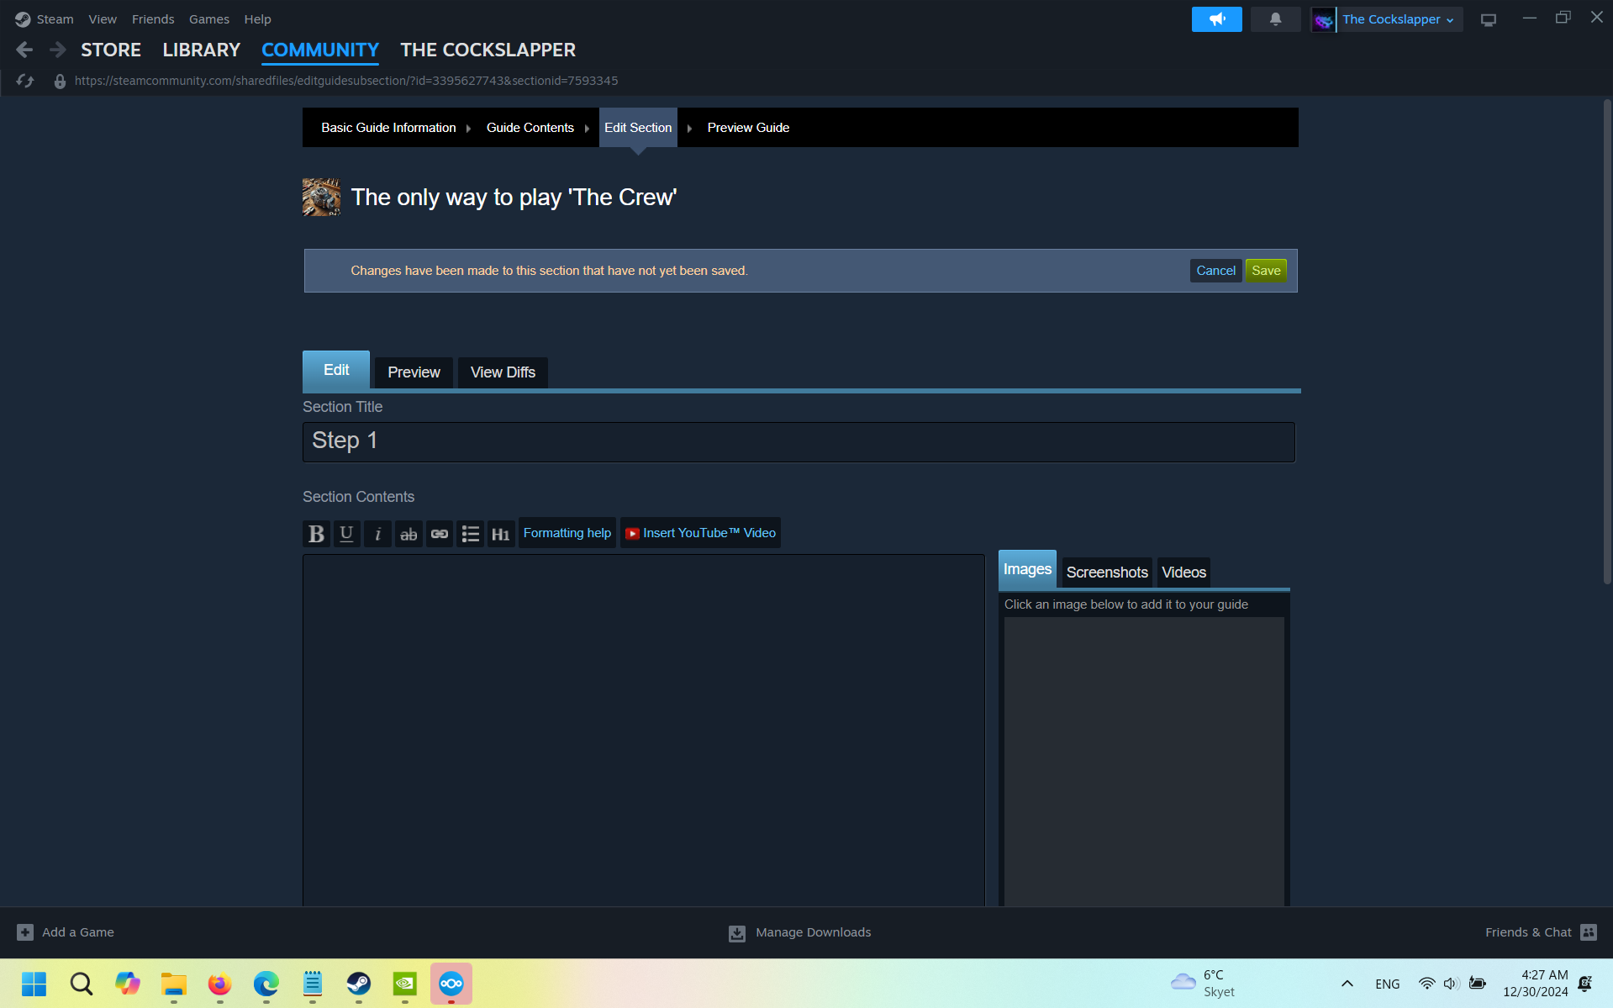Open the Formatting help link
Image resolution: width=1613 pixels, height=1008 pixels.
pos(567,533)
